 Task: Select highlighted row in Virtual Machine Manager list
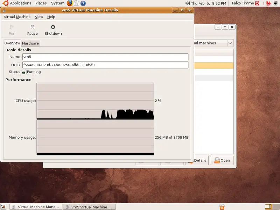(x=214, y=65)
